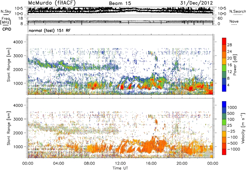Viewport: 246px width, 170px height.
Task: Click the 31/Dec/2012 date label
Action: (x=196, y=3)
